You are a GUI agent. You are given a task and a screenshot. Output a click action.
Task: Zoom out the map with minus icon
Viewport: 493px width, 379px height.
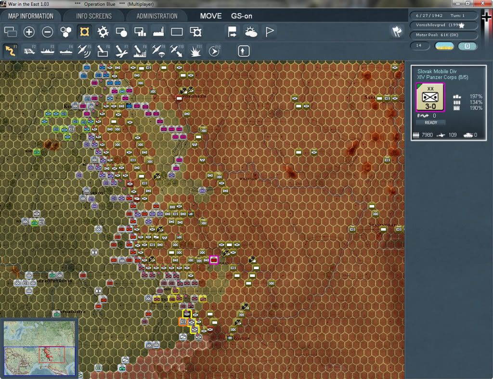(x=48, y=32)
